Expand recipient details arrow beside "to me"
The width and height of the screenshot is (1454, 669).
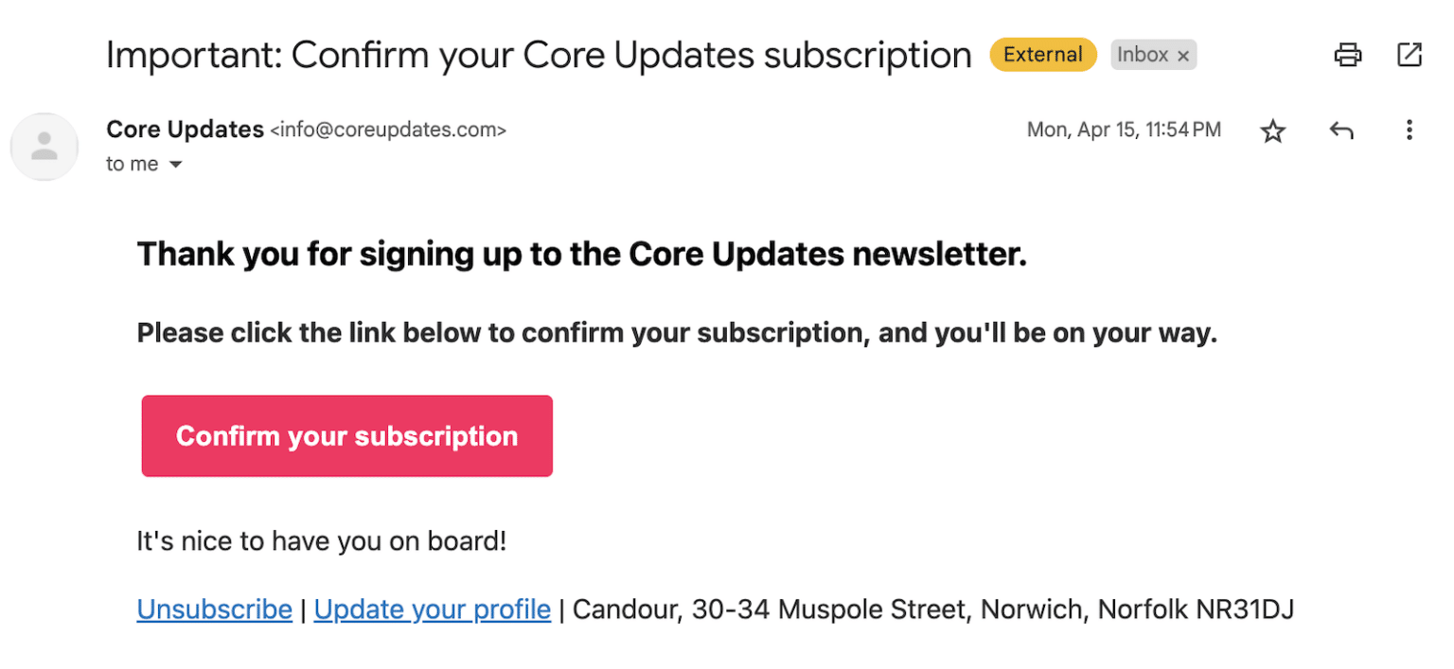coord(175,165)
